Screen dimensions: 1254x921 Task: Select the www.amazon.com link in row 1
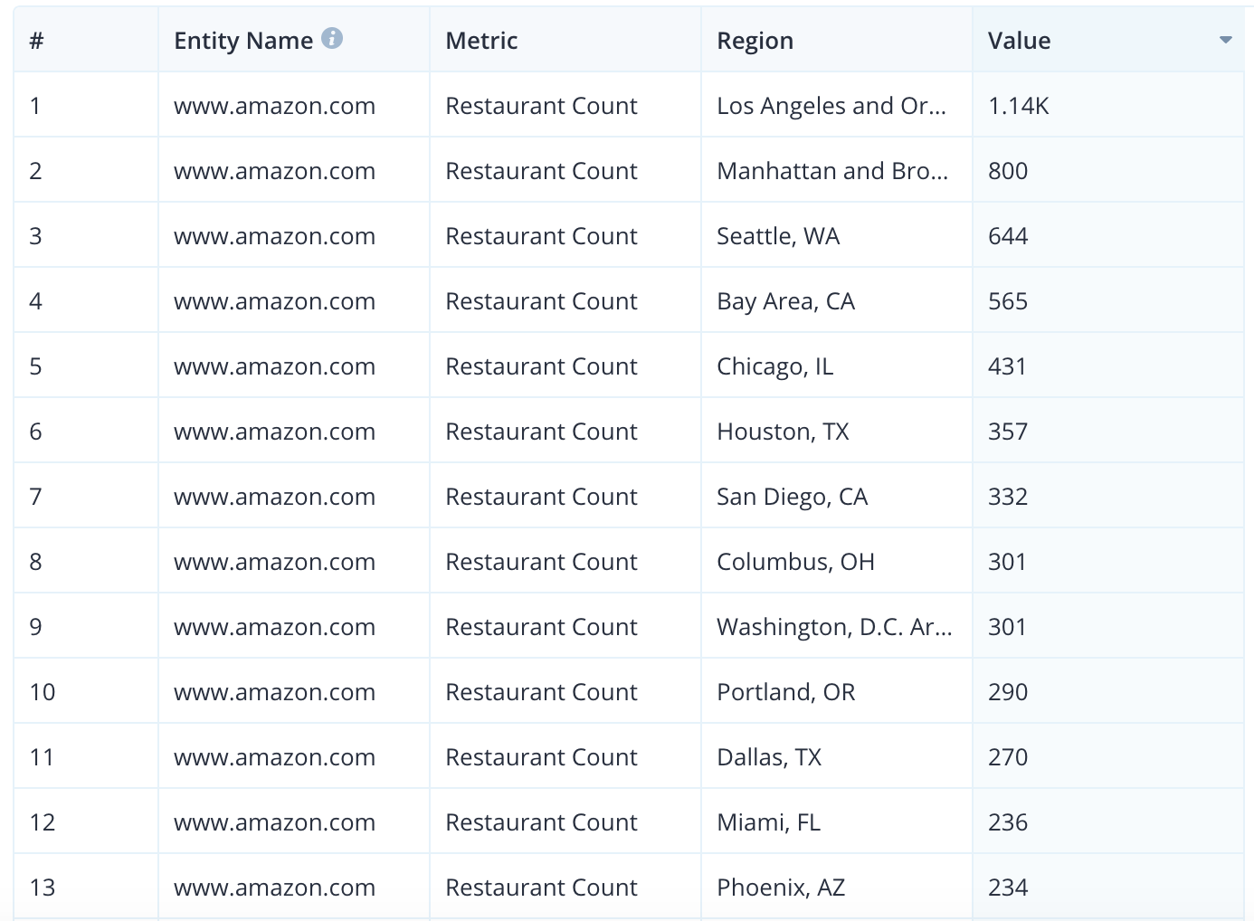[274, 105]
